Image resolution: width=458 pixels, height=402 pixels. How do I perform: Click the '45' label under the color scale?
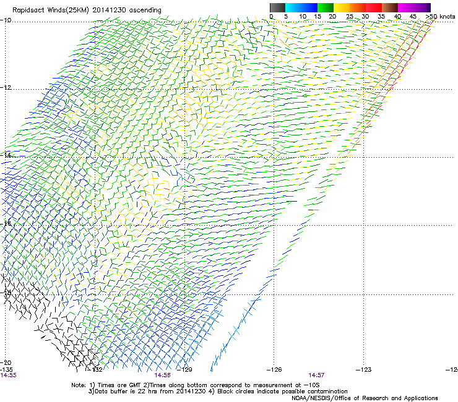[413, 17]
